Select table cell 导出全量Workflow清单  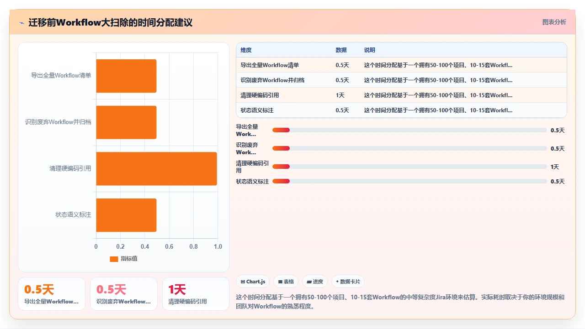click(x=270, y=65)
